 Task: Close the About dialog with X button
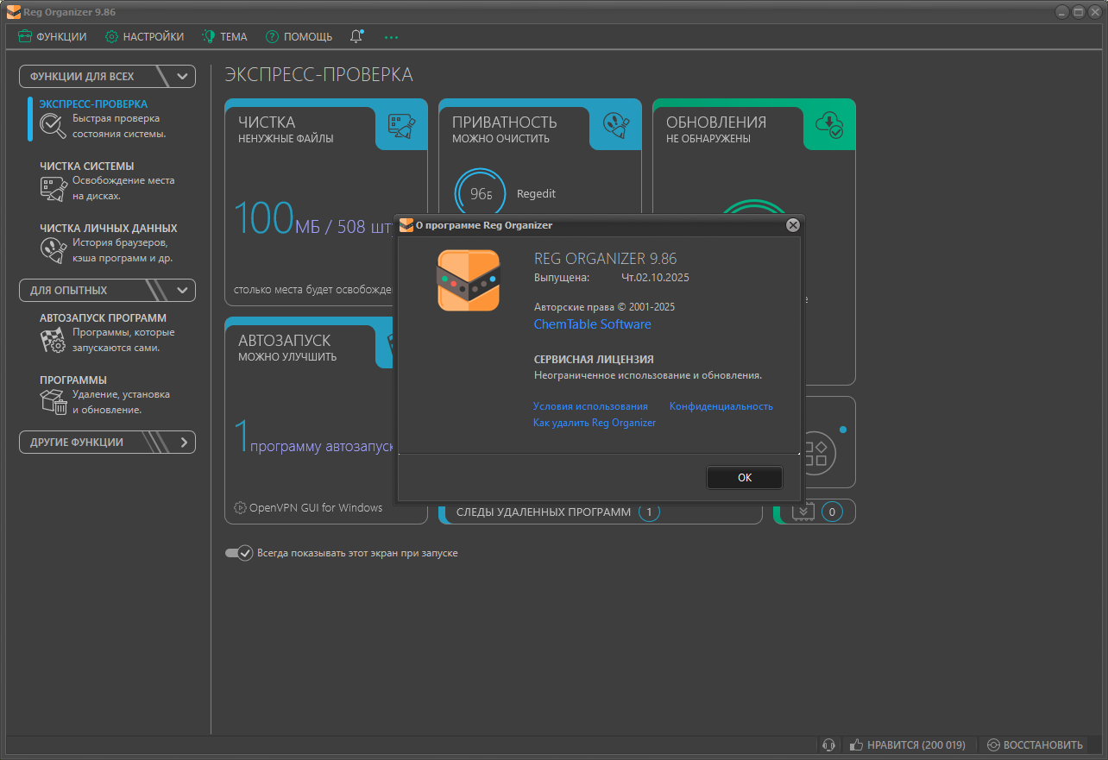point(792,225)
